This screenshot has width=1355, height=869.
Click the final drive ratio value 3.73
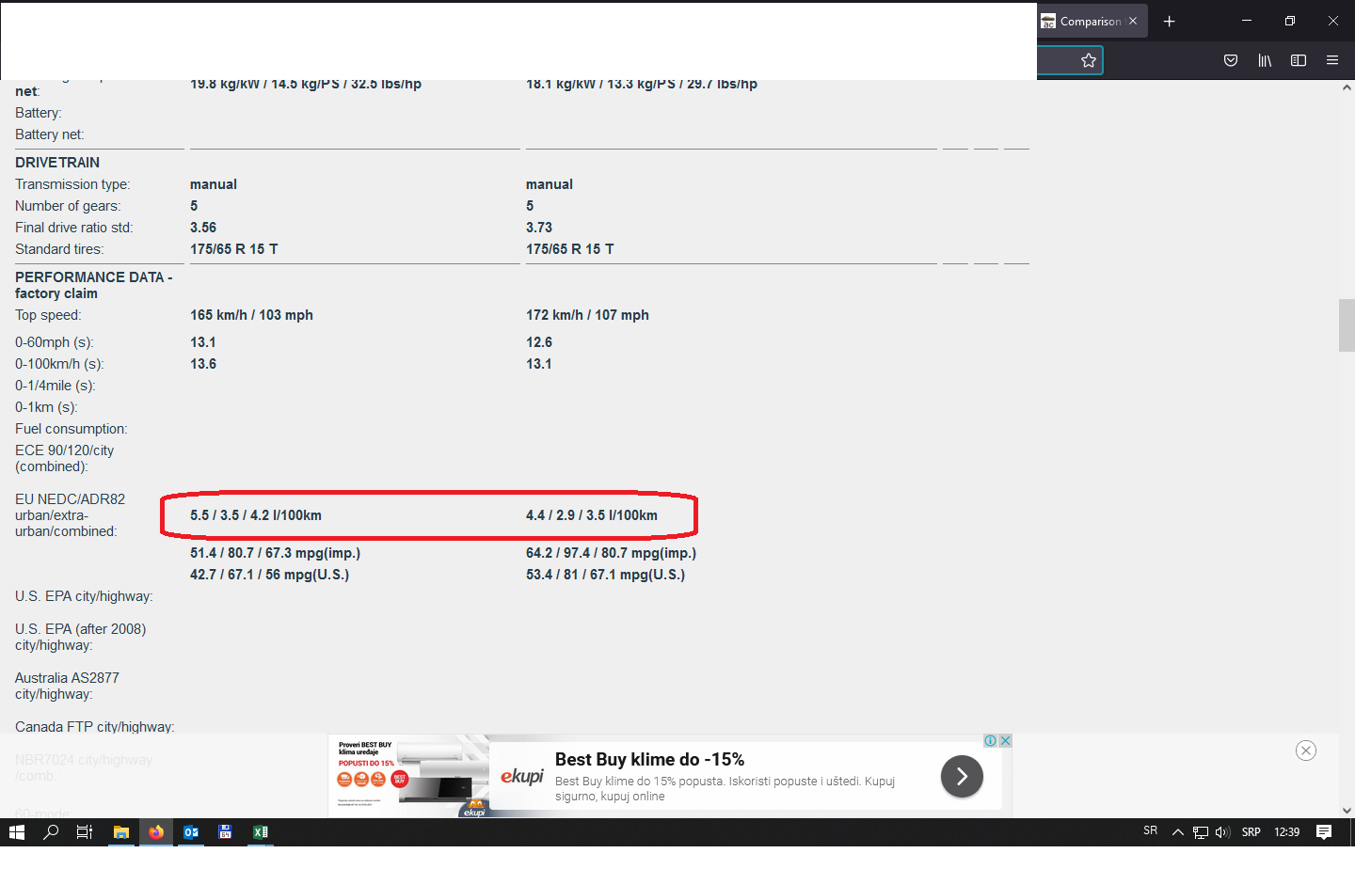point(539,228)
